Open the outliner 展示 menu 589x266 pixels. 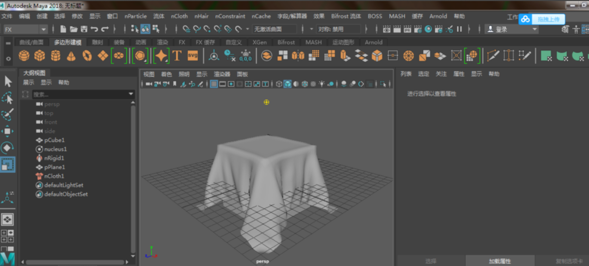pyautogui.click(x=29, y=83)
